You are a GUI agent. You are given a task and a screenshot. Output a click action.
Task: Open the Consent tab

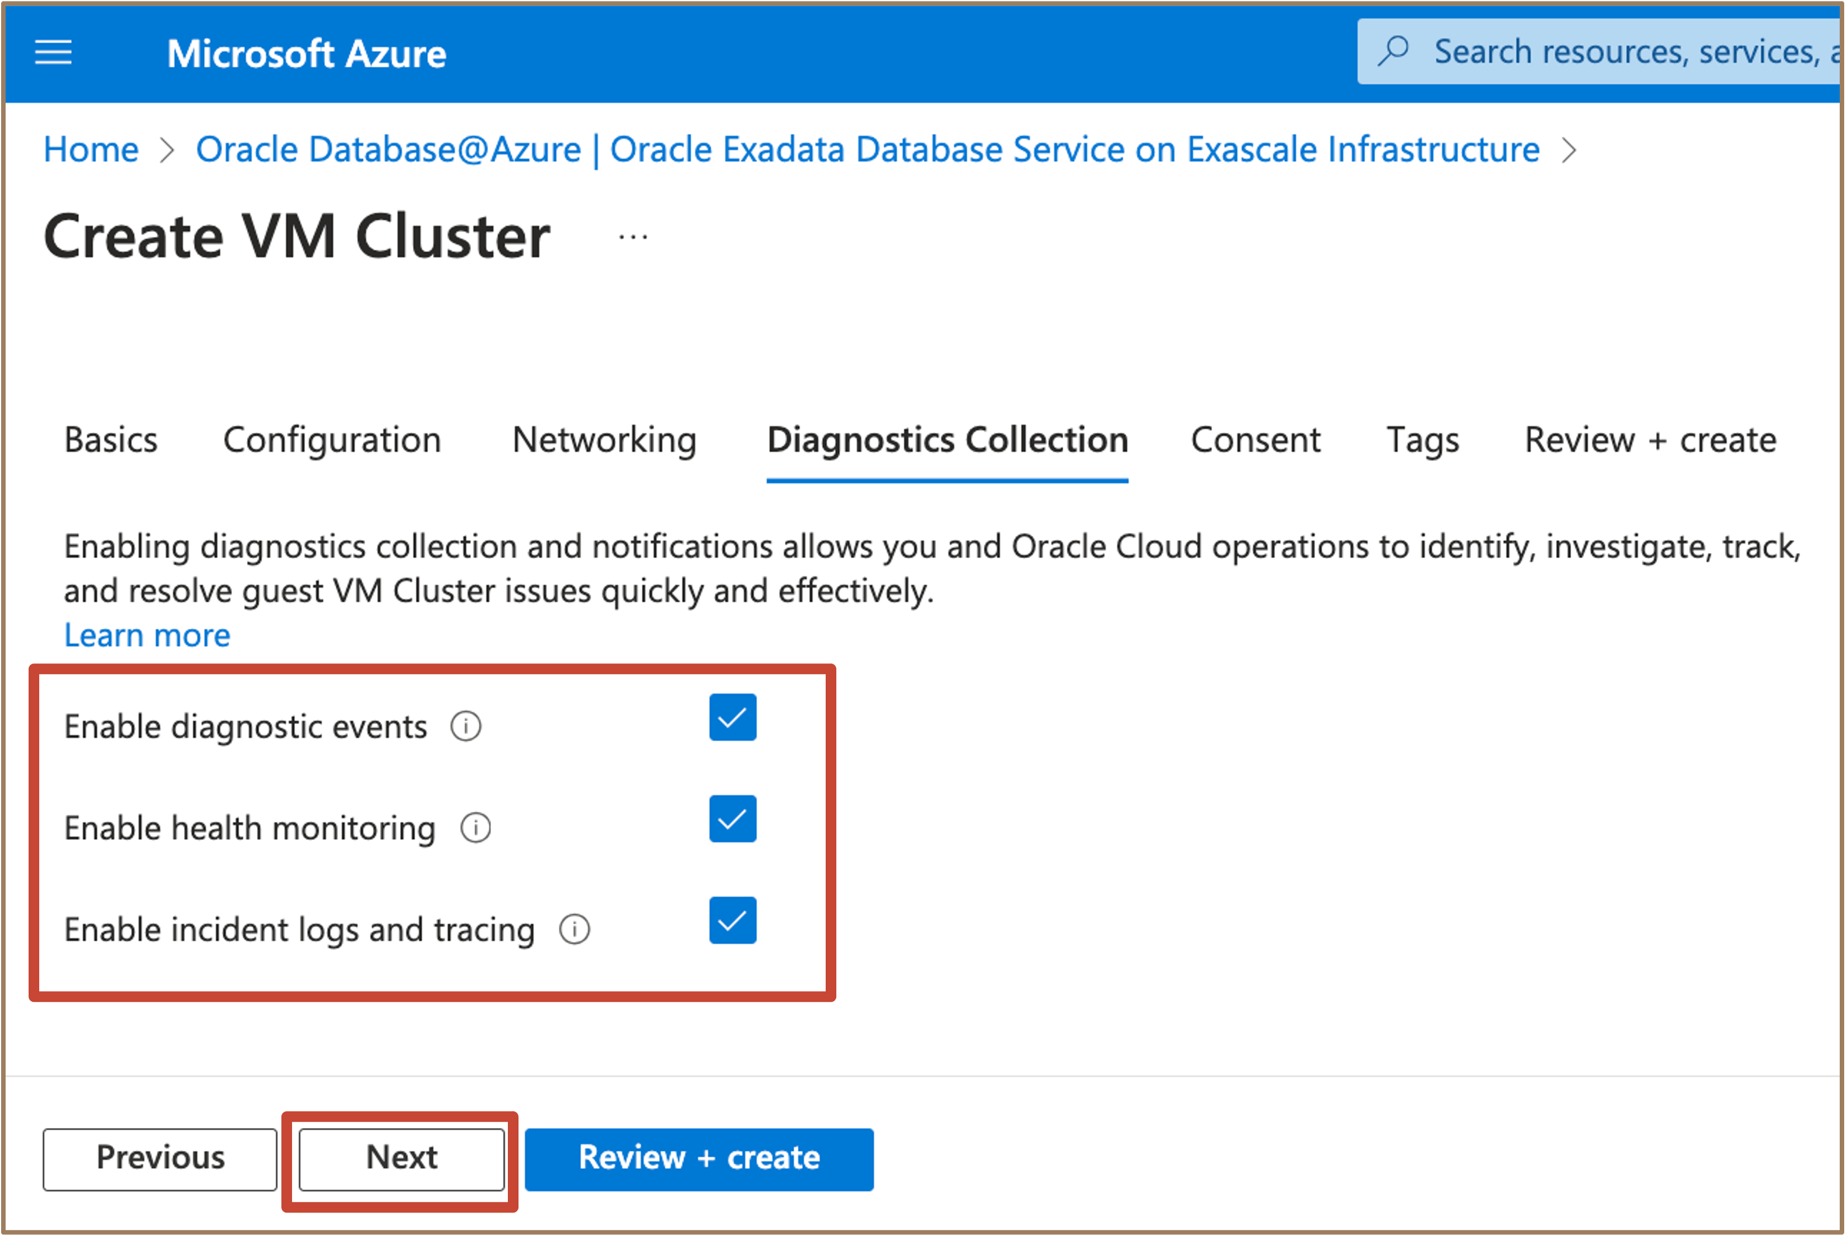pyautogui.click(x=1255, y=439)
